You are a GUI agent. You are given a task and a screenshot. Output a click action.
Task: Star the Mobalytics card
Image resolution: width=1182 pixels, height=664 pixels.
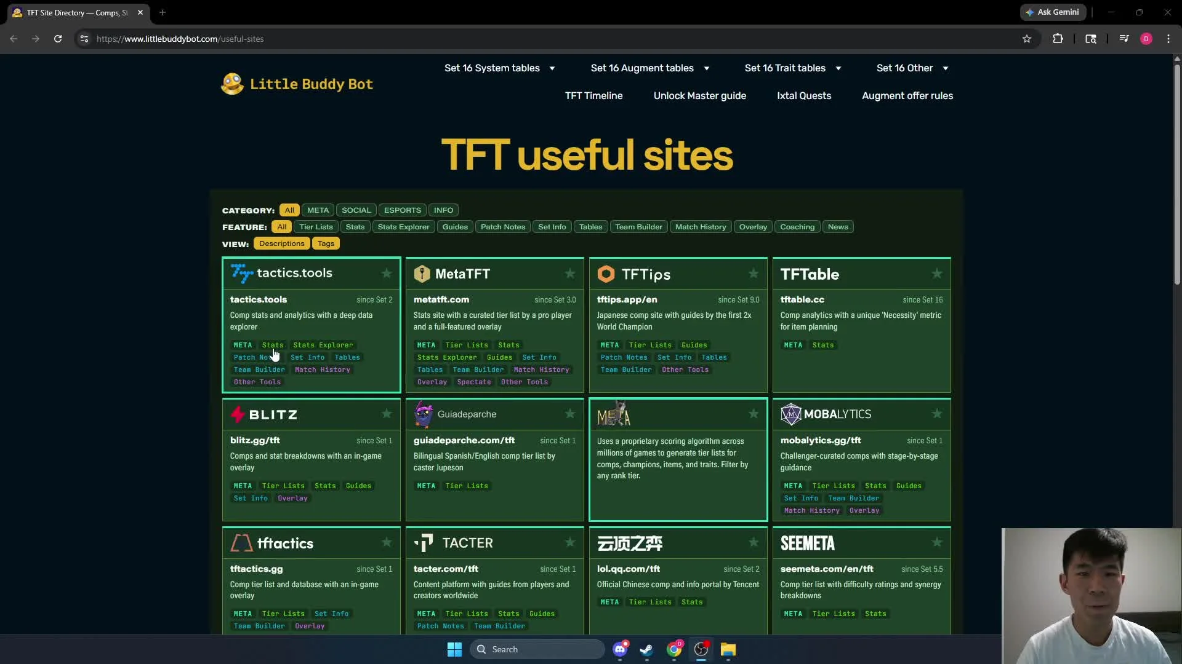click(937, 414)
